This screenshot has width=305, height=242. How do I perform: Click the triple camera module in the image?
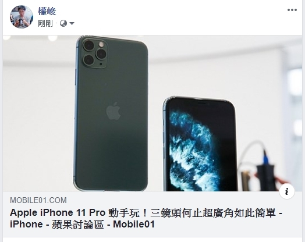click(x=95, y=52)
